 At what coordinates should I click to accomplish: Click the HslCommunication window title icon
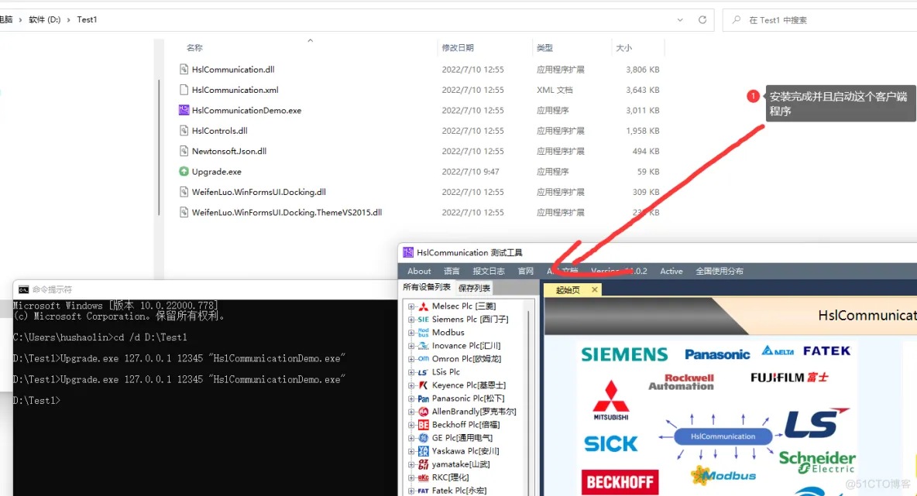point(408,252)
